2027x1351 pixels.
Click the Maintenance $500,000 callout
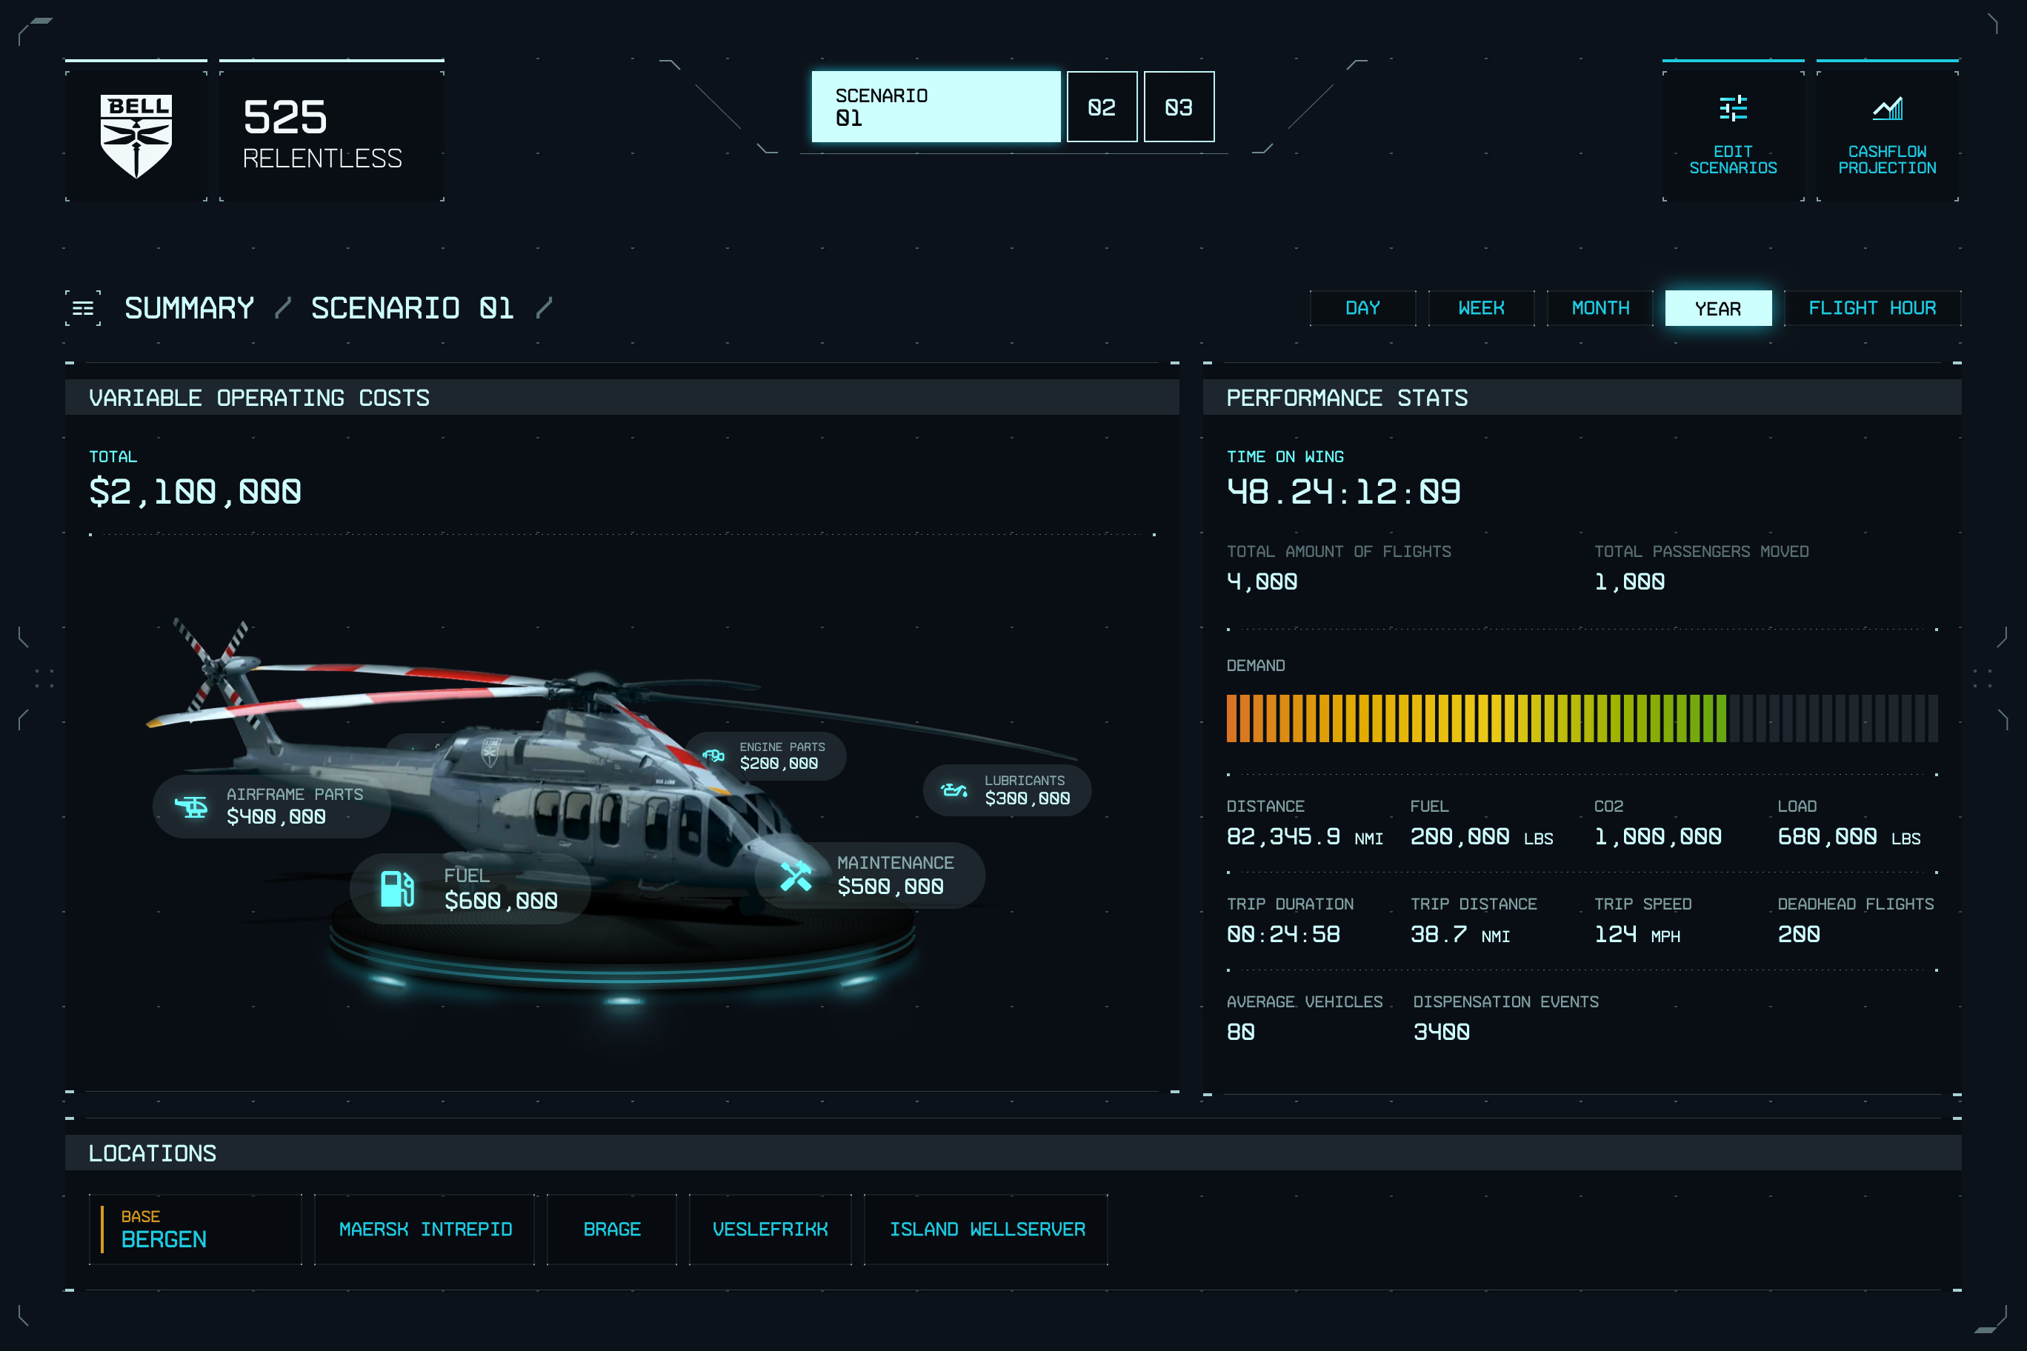pyautogui.click(x=870, y=875)
